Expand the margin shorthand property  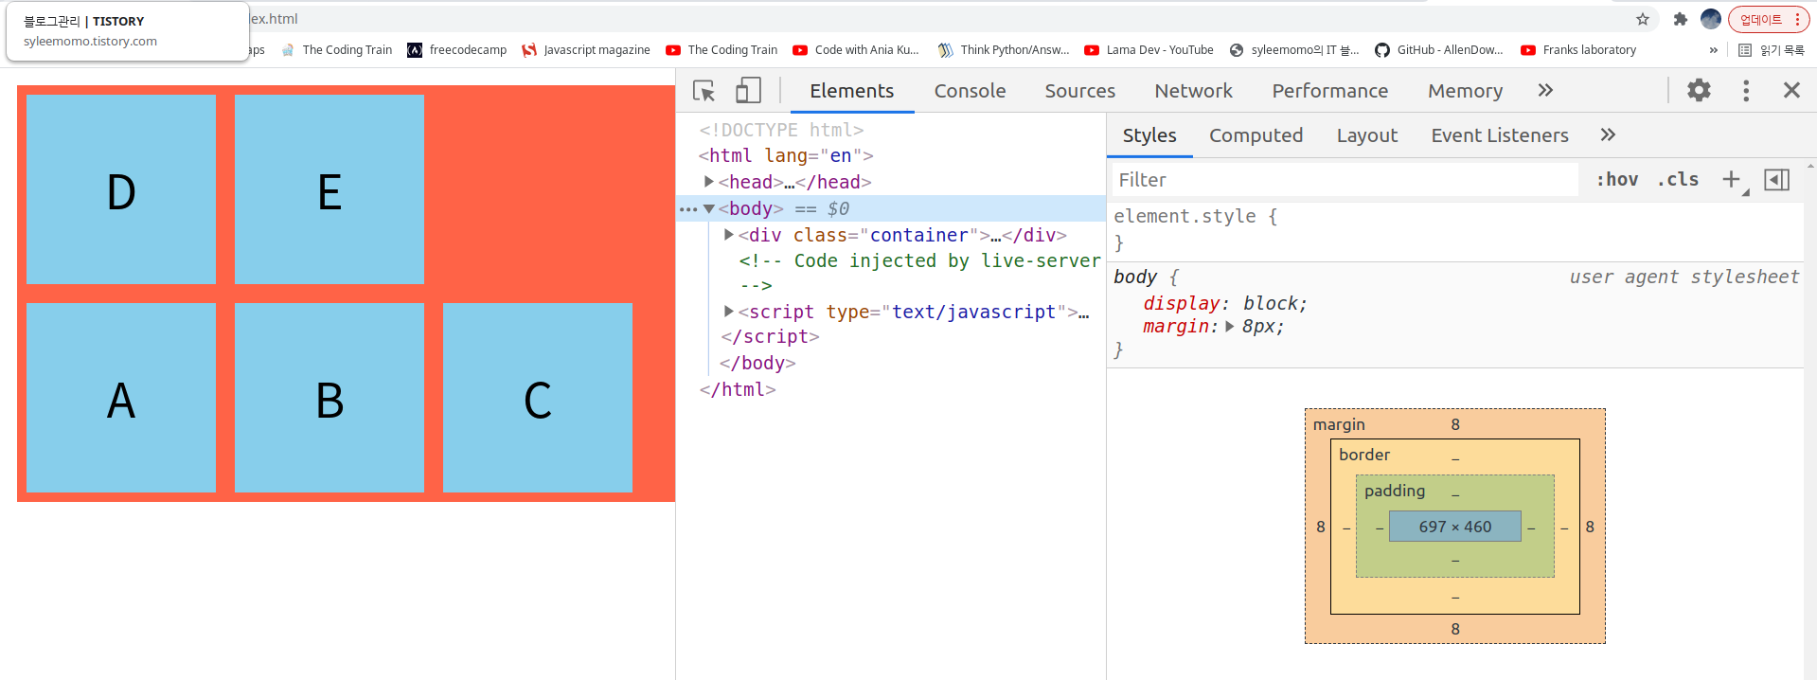tap(1230, 327)
